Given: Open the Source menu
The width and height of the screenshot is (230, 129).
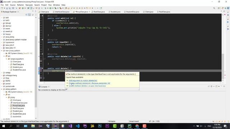Looking at the screenshot, I should tap(13, 5).
